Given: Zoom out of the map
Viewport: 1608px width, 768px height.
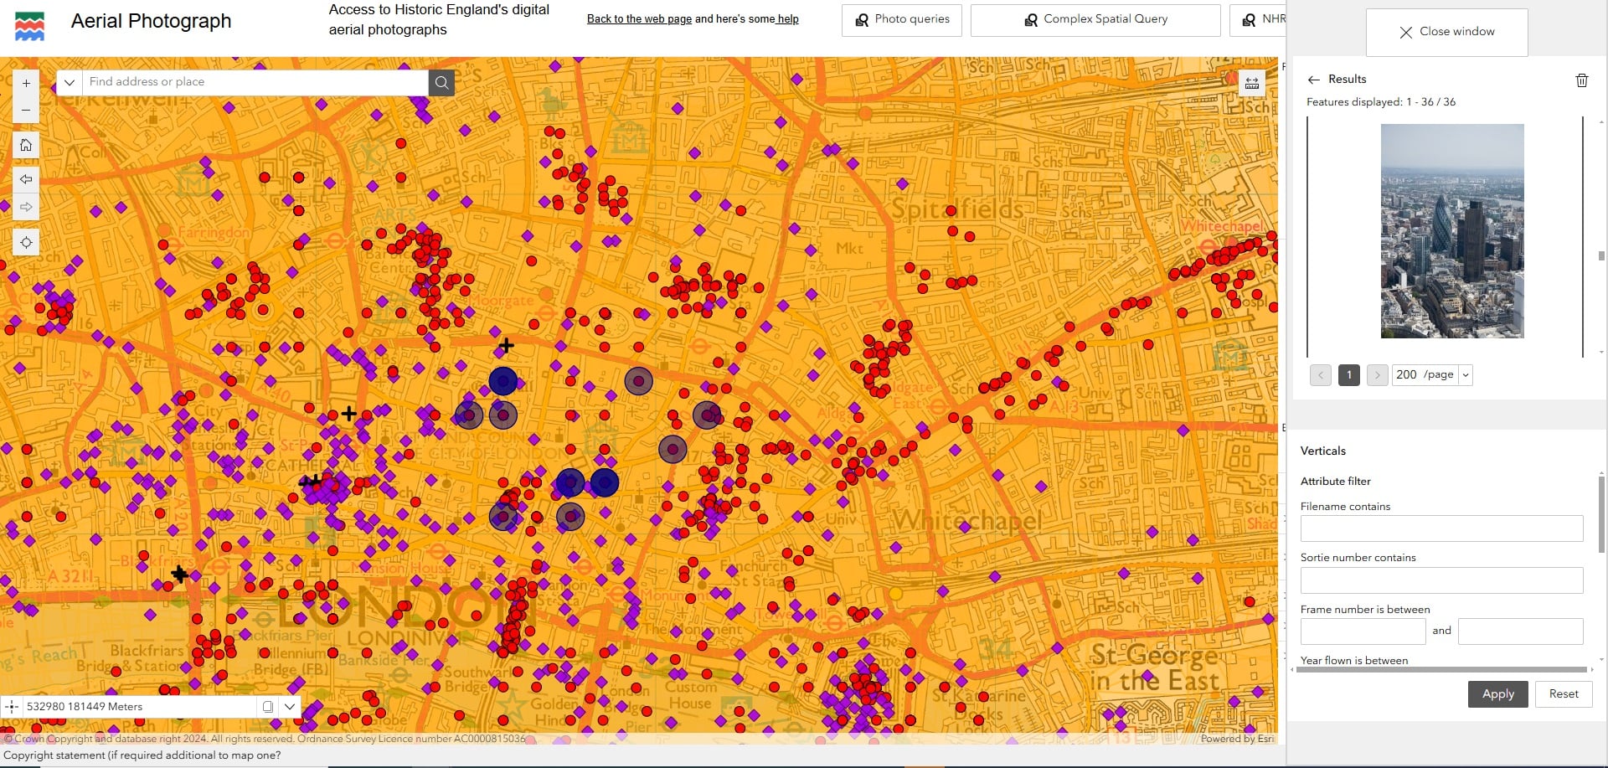Looking at the screenshot, I should 26,110.
